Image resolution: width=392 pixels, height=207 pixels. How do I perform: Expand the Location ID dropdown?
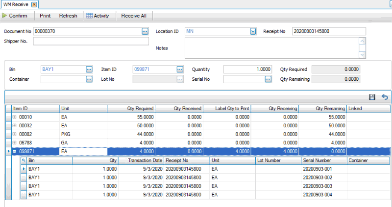click(253, 31)
